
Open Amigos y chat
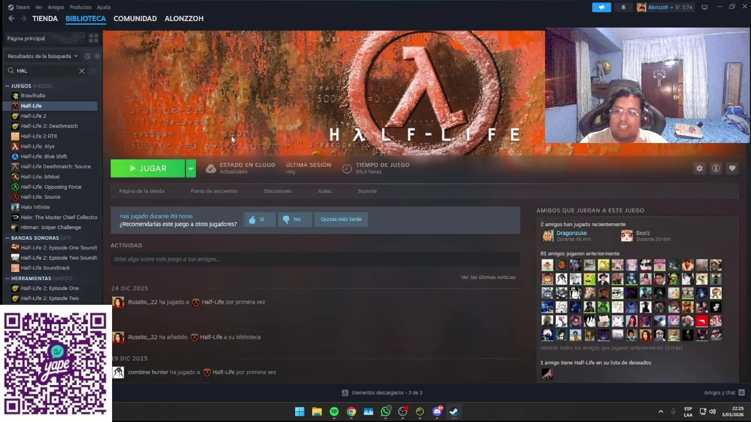(724, 393)
